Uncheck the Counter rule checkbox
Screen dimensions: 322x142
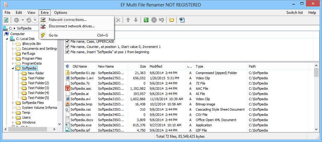point(67,47)
